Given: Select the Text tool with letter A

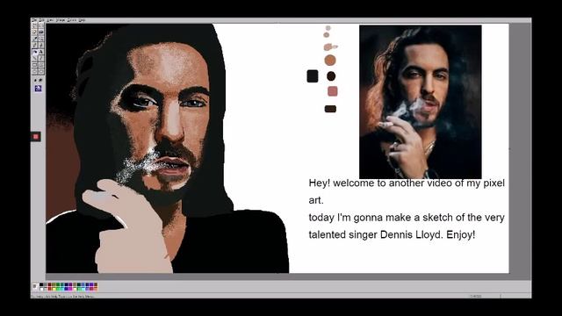Looking at the screenshot, I should pos(41,52).
